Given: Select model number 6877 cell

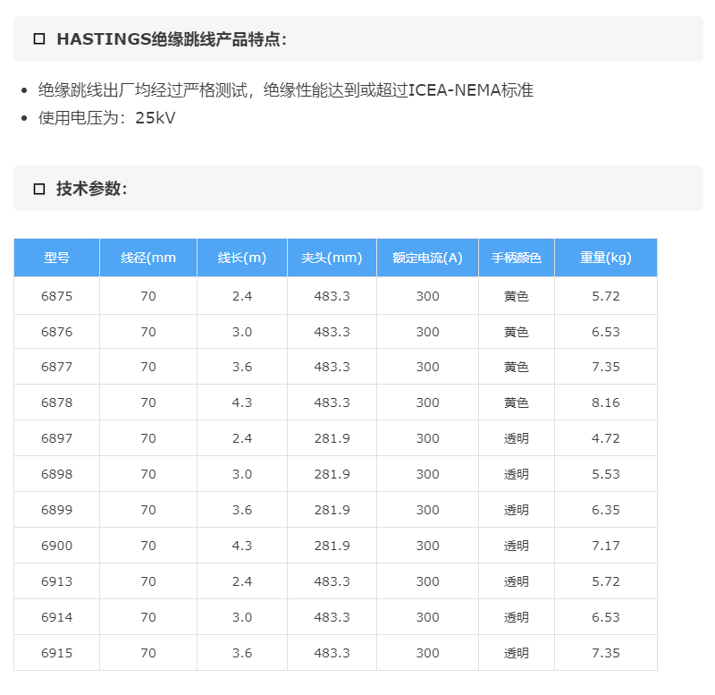Looking at the screenshot, I should pyautogui.click(x=56, y=367).
